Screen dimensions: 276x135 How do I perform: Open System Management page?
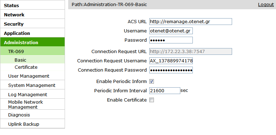click(x=32, y=85)
